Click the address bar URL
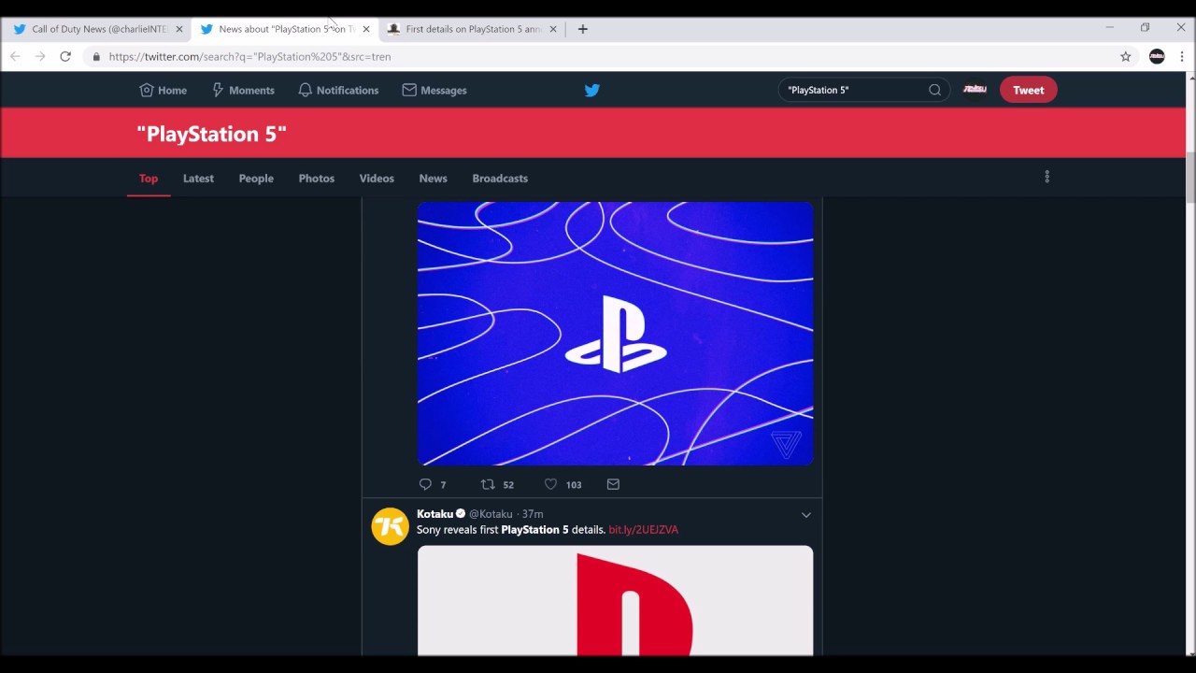1196x673 pixels. [249, 56]
